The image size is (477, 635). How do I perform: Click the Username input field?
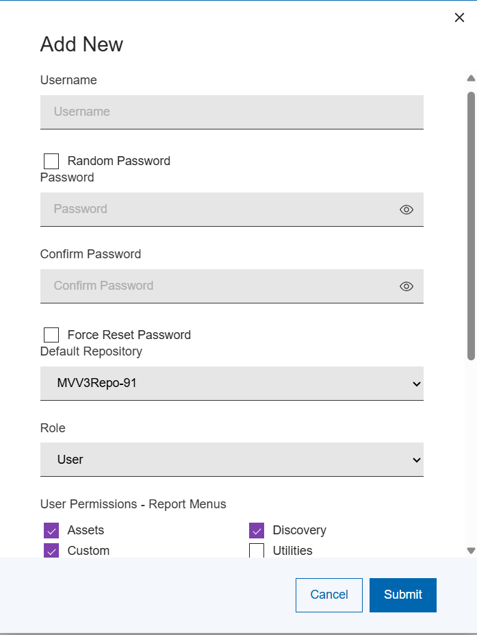tap(231, 112)
